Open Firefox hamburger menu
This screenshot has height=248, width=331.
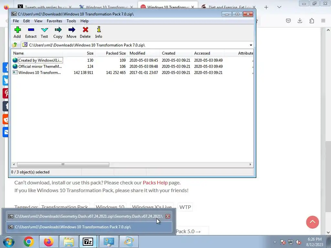point(323,21)
